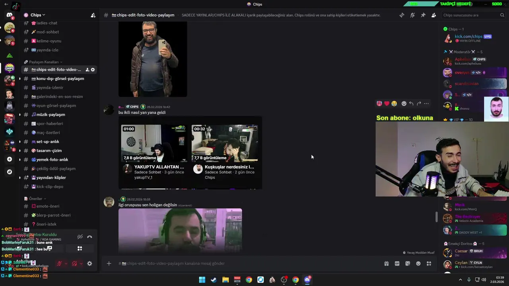Reply to the hovered message
509x286 pixels.
(411, 103)
